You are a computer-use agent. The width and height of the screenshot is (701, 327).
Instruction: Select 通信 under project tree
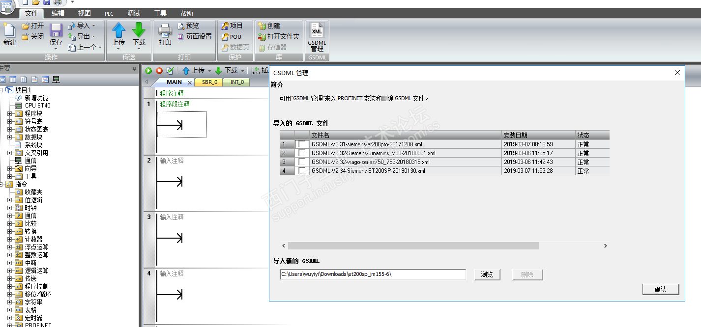click(30, 161)
